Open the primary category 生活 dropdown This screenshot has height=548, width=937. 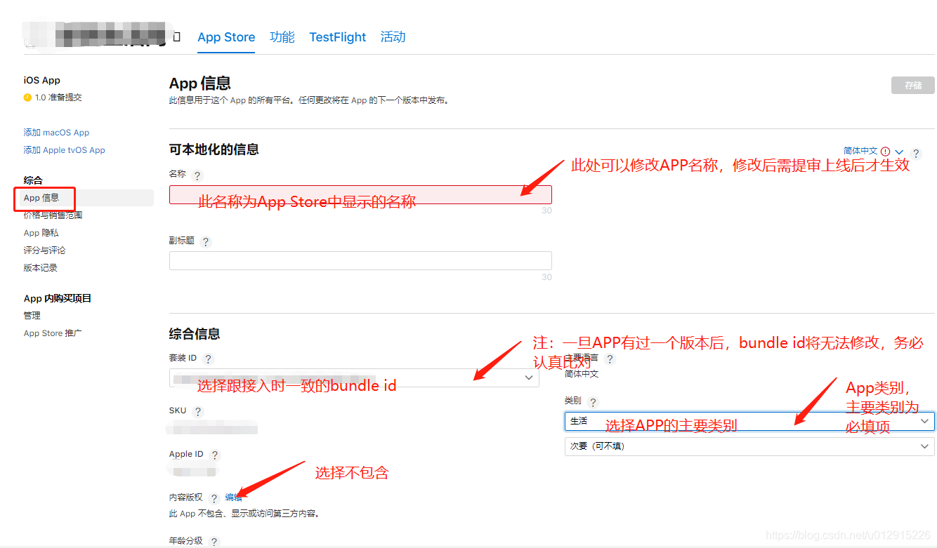(x=749, y=421)
